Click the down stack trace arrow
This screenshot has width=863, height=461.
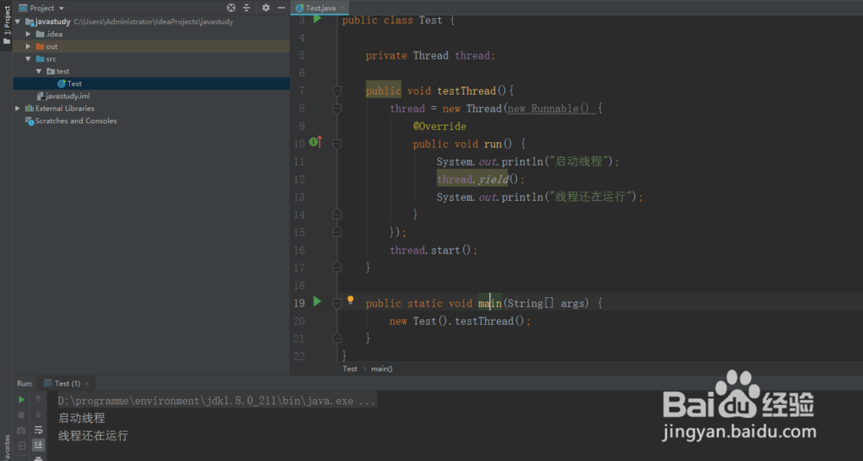pyautogui.click(x=38, y=414)
